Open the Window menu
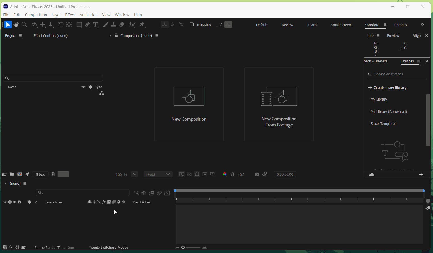 click(122, 15)
